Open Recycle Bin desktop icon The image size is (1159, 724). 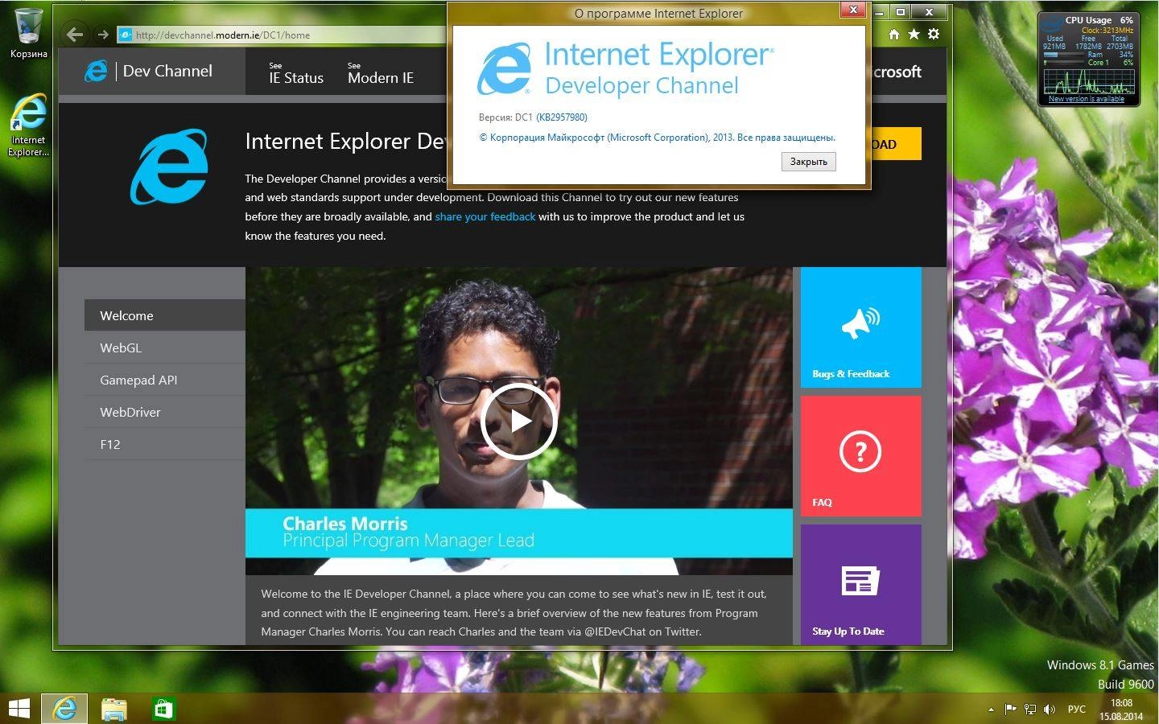(x=28, y=34)
